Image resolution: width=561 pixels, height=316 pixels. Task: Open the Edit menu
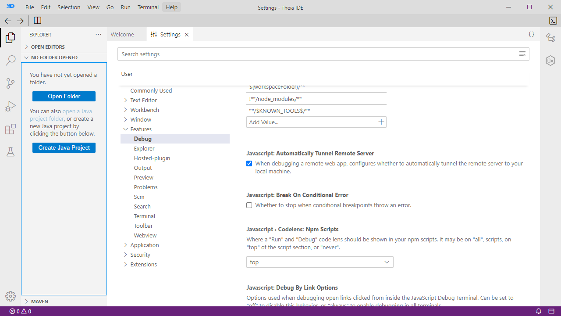(46, 7)
